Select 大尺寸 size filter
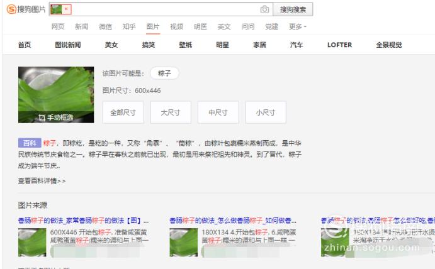 pos(171,113)
